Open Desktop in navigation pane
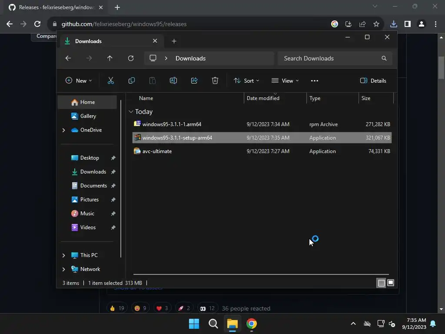The height and width of the screenshot is (334, 445). point(89,158)
